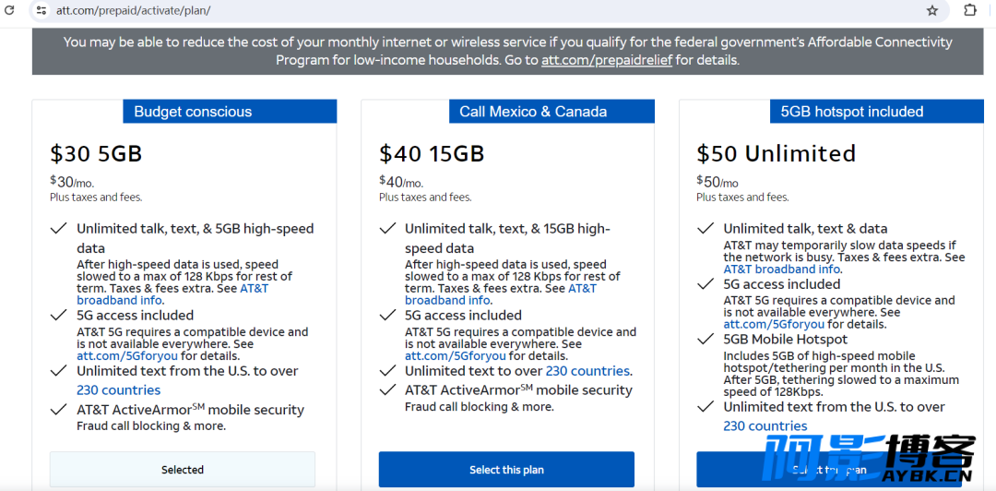
Task: Visit att.com/5Gforyou link under $30 plan
Action: click(x=127, y=355)
